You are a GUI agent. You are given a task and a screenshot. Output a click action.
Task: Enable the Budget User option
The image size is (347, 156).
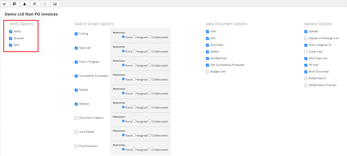click(x=207, y=72)
